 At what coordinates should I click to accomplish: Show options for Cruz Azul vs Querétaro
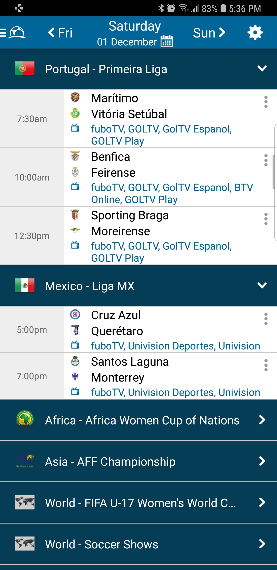coord(266,319)
